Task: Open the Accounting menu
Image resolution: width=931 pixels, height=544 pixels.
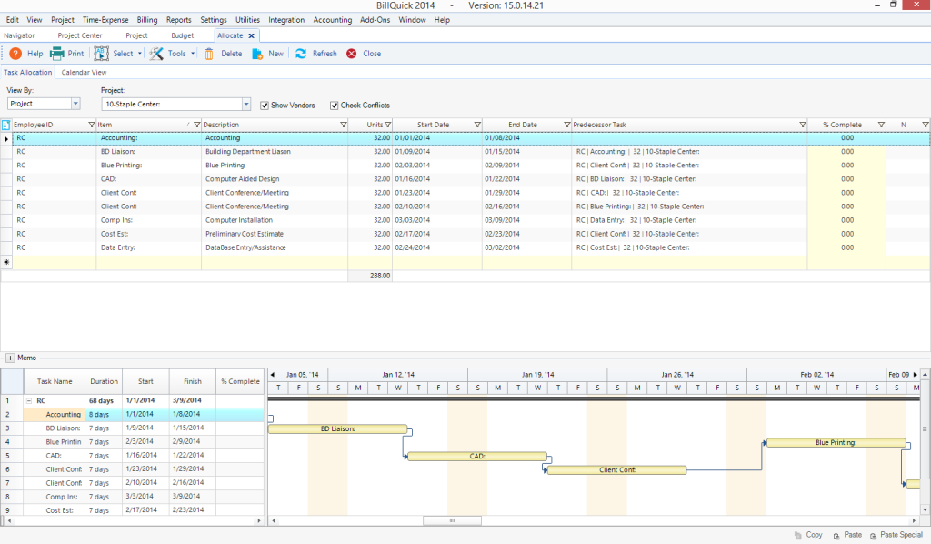Action: tap(333, 20)
